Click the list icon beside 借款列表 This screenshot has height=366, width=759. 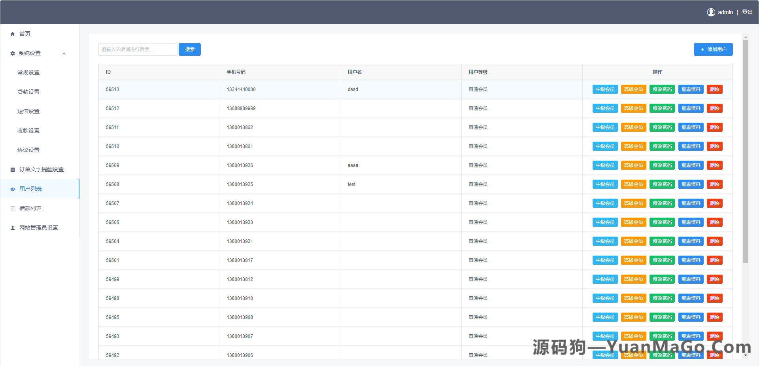(x=12, y=208)
